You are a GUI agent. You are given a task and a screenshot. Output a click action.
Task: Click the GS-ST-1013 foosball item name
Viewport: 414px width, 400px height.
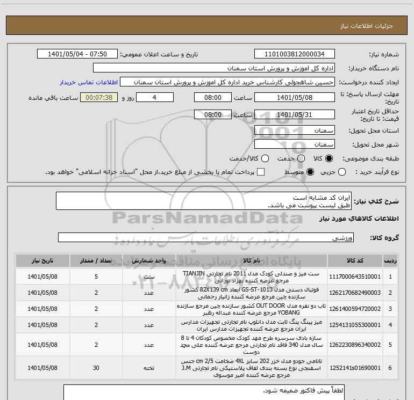[252, 293]
